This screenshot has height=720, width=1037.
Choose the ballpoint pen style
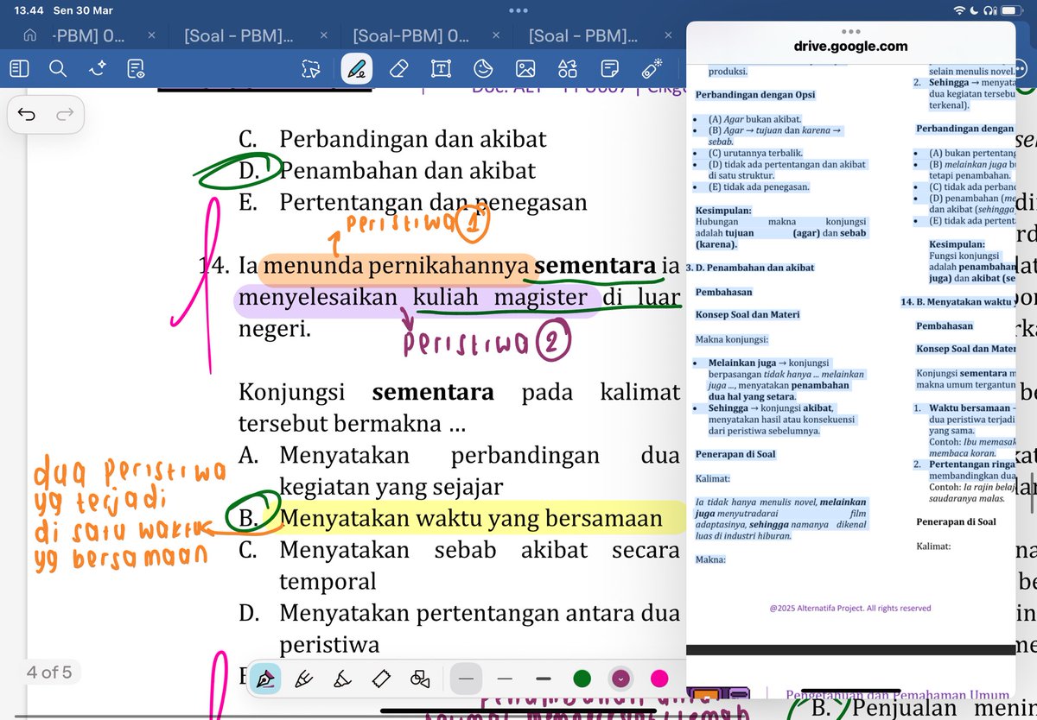(x=304, y=679)
